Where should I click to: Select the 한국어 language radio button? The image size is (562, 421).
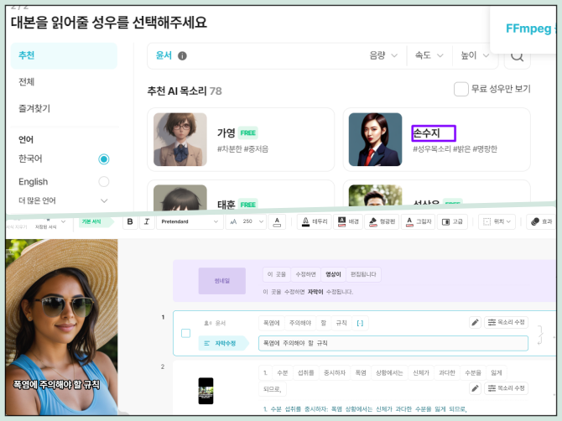point(104,159)
